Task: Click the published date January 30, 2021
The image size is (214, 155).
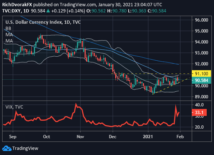Action: point(116,5)
